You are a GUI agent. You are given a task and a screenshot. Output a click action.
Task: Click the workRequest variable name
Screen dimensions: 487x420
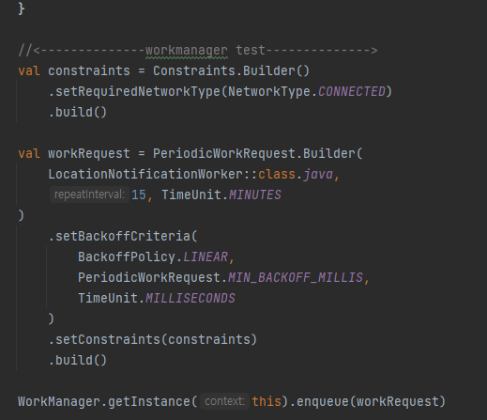[x=89, y=153]
